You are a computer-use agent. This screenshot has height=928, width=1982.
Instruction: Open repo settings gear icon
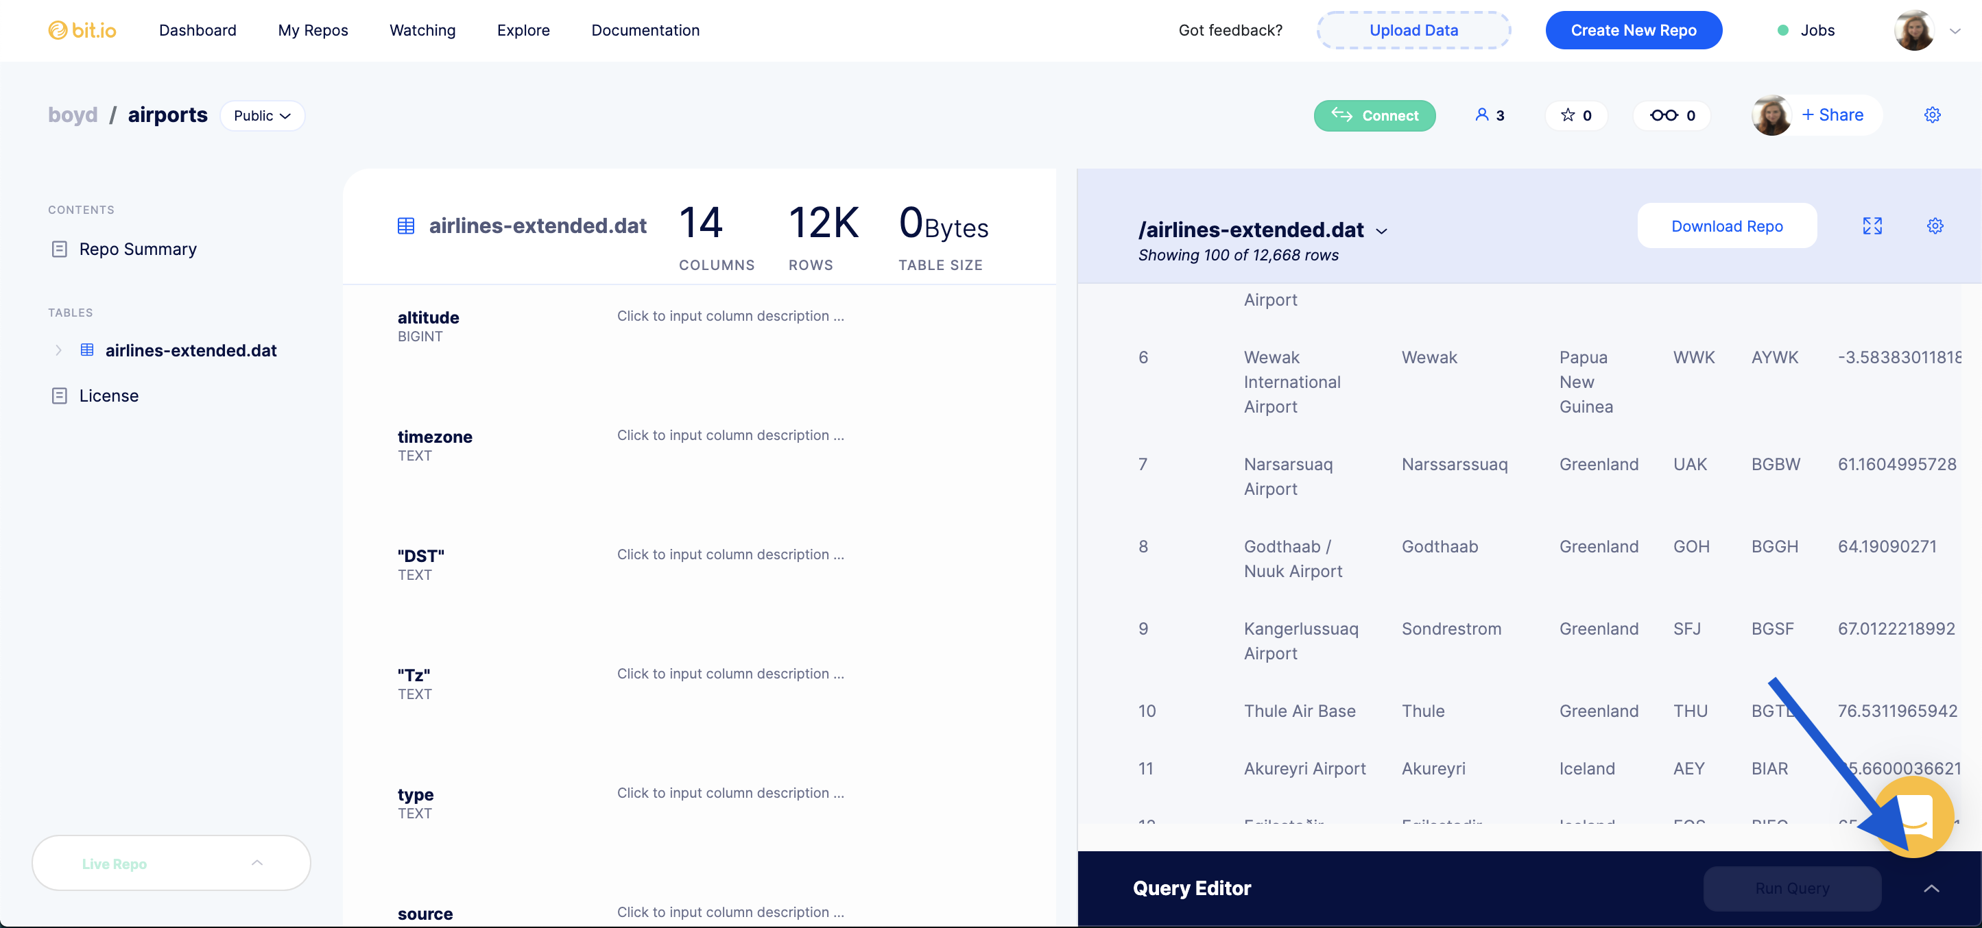(1932, 115)
